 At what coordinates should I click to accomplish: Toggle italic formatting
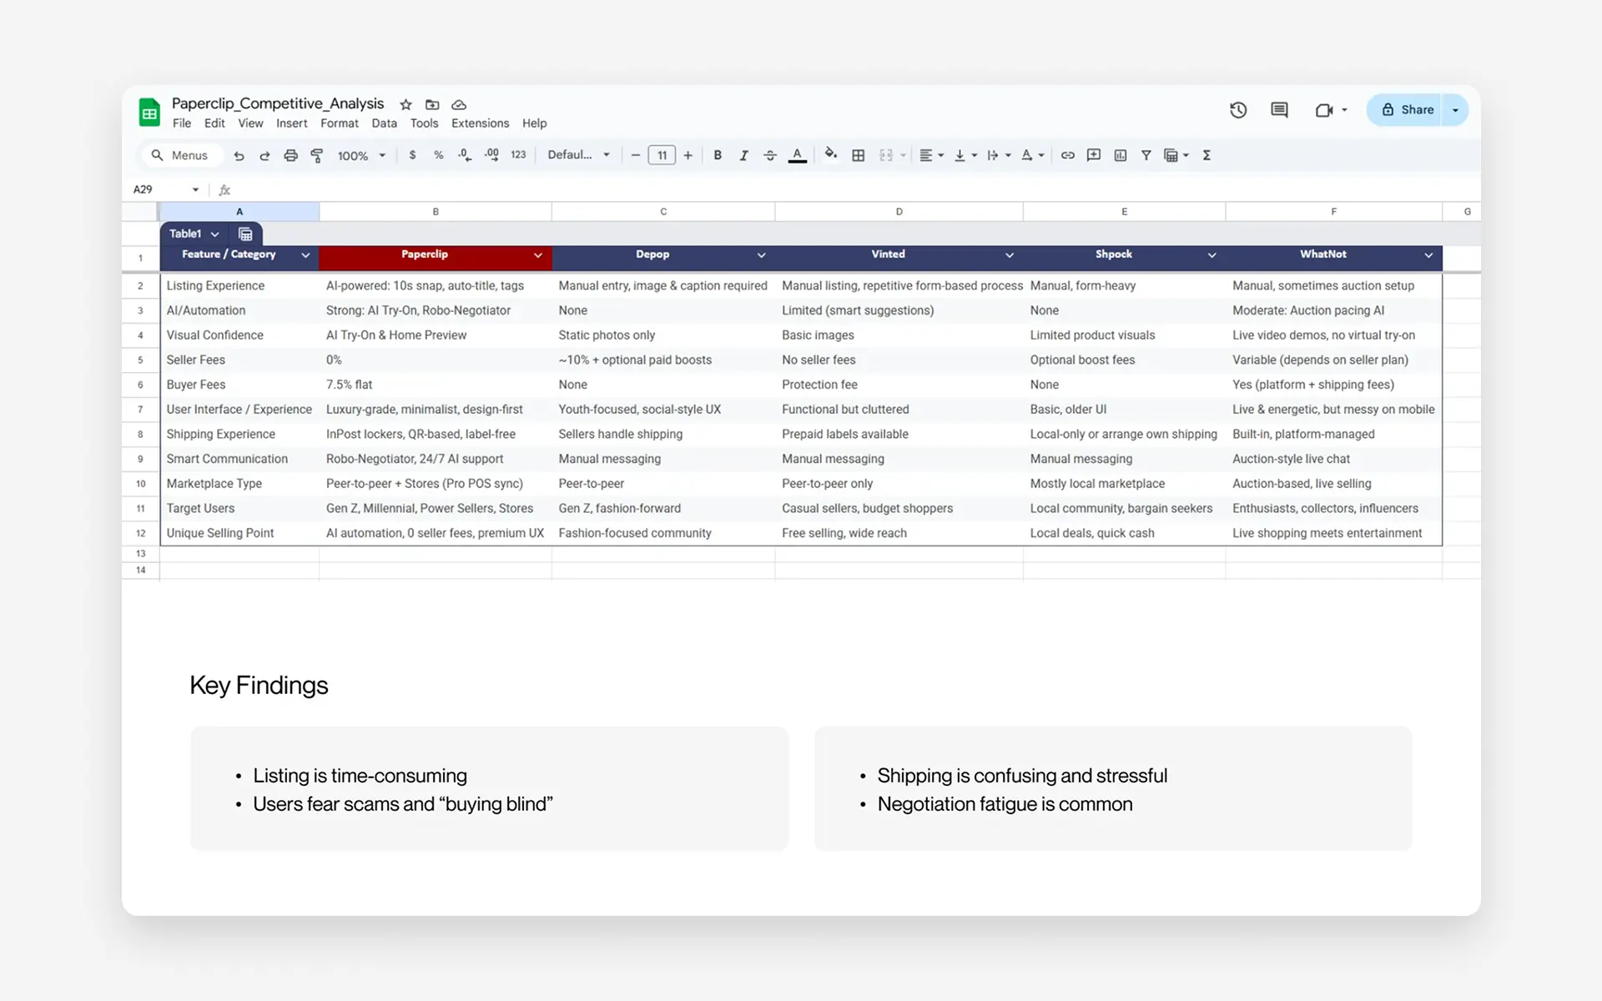point(743,155)
